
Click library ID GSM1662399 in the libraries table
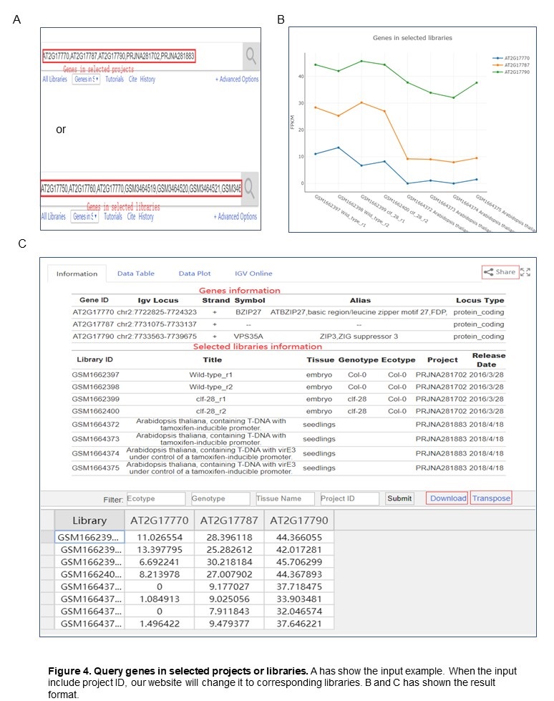click(96, 399)
